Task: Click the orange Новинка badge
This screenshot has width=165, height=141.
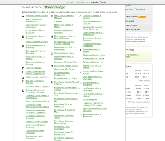Action: 142,17
